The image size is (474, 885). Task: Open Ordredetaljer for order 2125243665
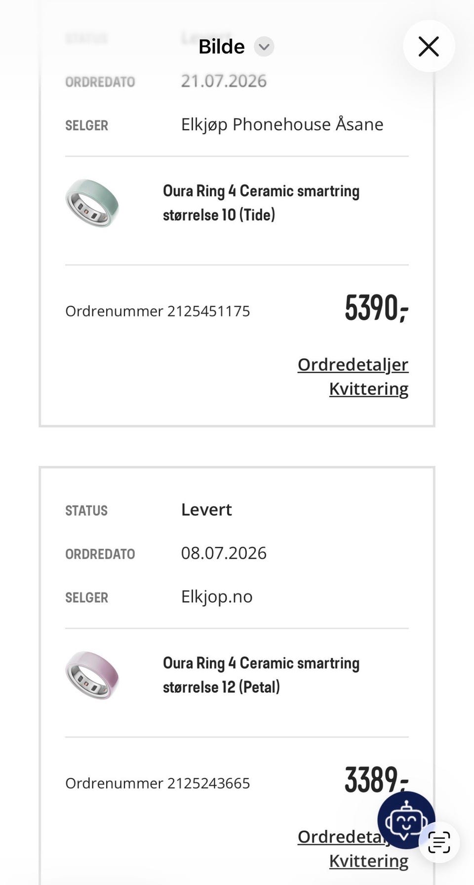pos(341,837)
